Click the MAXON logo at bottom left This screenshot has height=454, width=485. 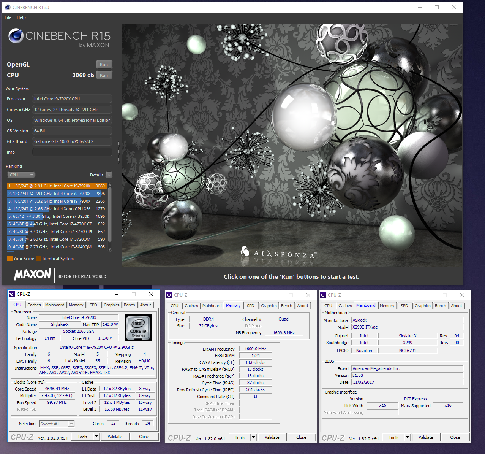coord(32,275)
